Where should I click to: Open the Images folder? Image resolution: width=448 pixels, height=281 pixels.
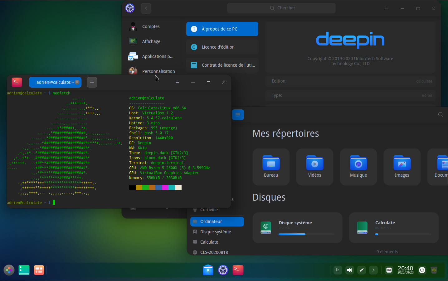tap(402, 167)
